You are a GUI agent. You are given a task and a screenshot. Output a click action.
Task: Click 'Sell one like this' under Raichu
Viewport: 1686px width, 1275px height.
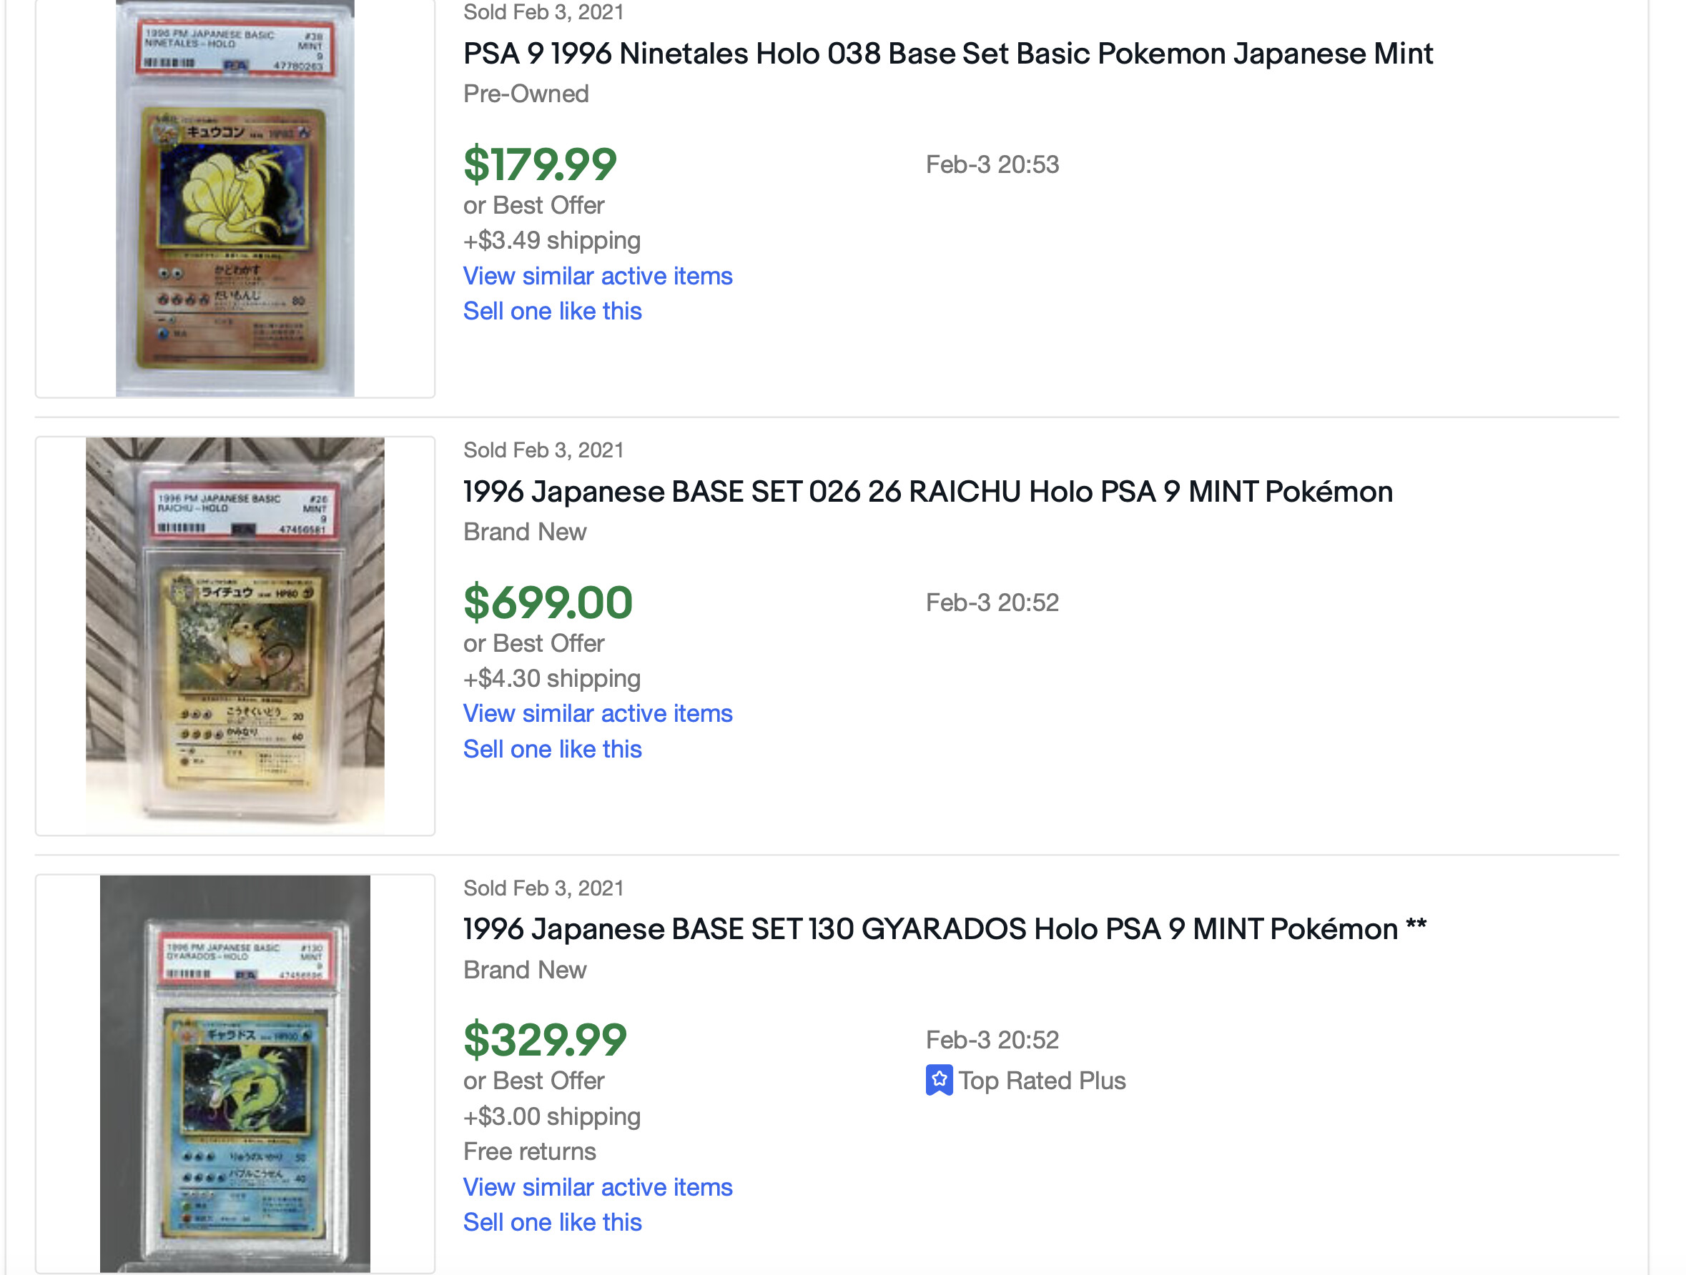point(552,749)
